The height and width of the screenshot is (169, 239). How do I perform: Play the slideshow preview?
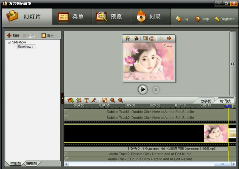pos(143,90)
